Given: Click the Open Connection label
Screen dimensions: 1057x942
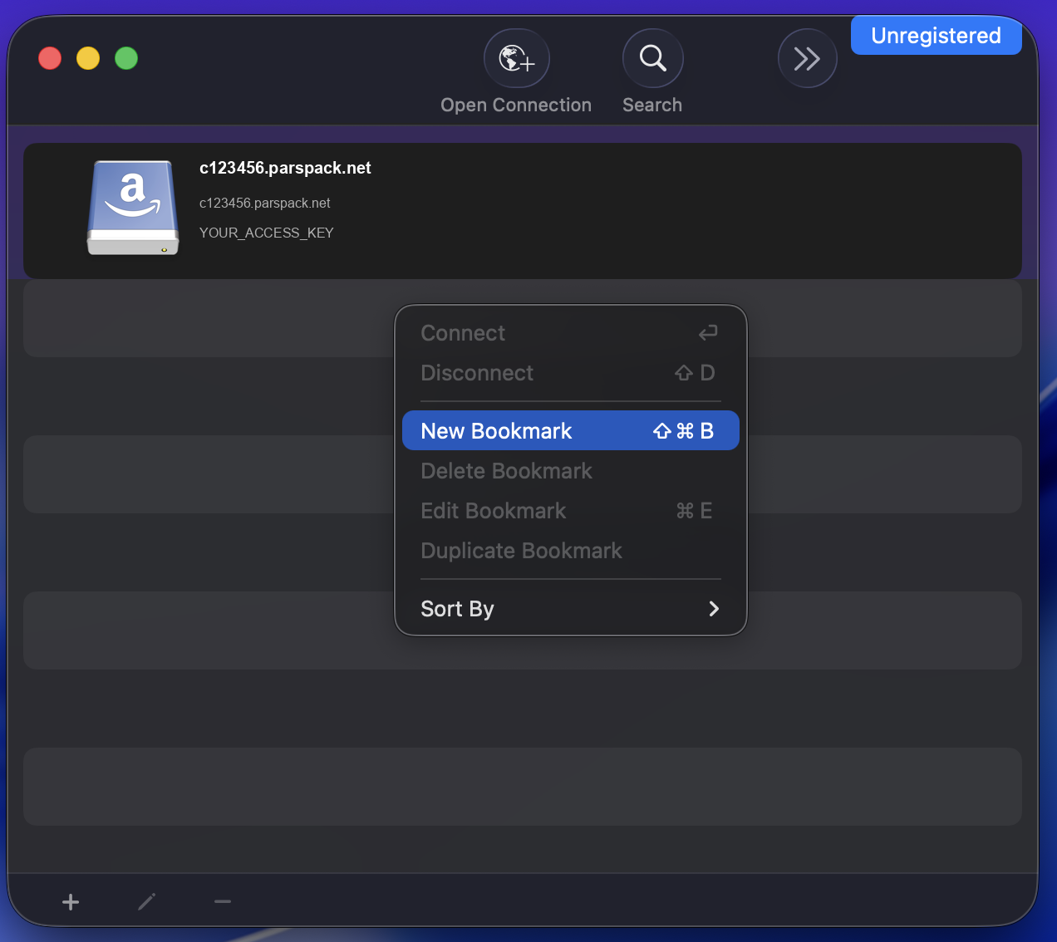Looking at the screenshot, I should coord(516,105).
